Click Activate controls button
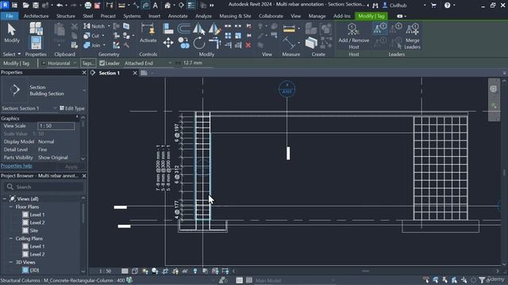Screen dimensions: 508x285 (148, 33)
